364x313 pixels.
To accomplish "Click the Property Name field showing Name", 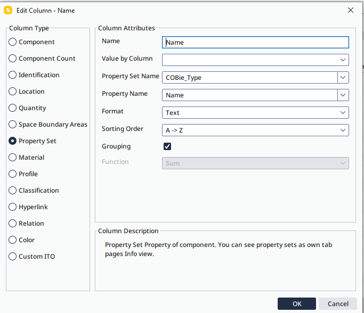I will point(250,95).
